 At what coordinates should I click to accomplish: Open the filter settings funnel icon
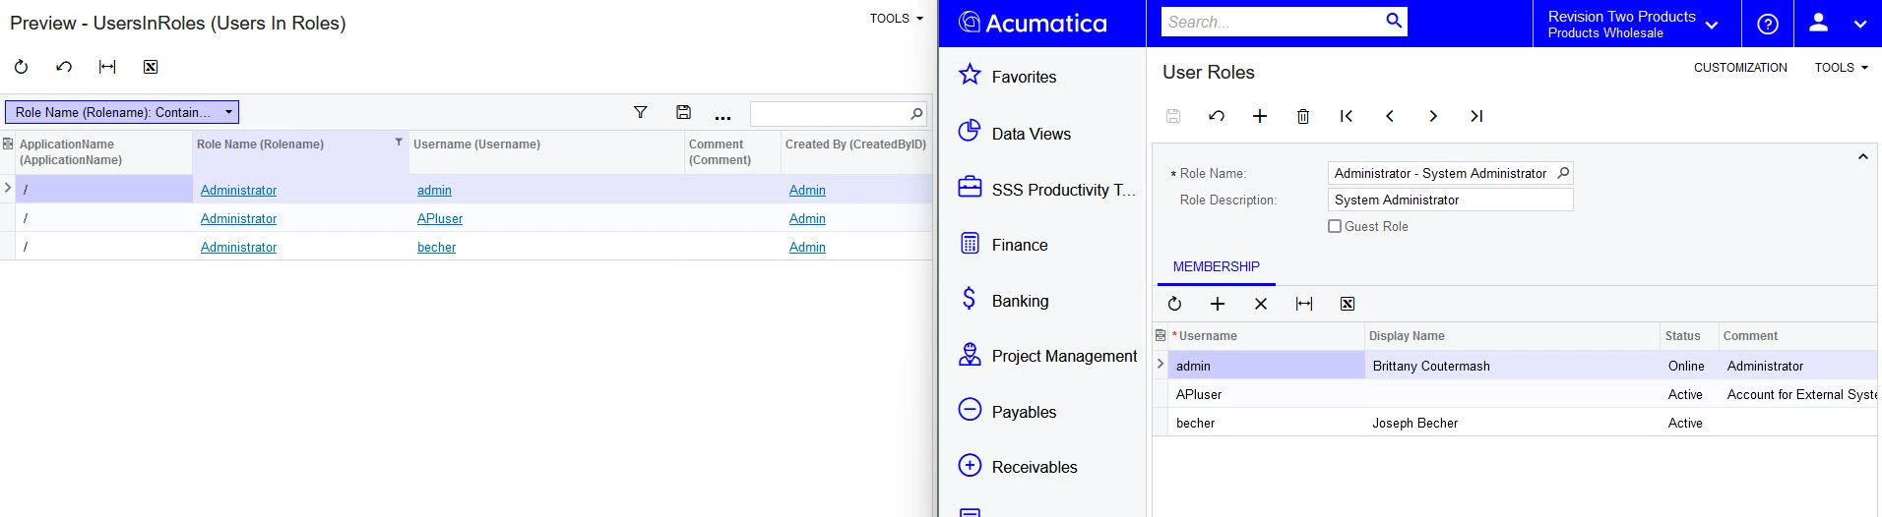641,113
